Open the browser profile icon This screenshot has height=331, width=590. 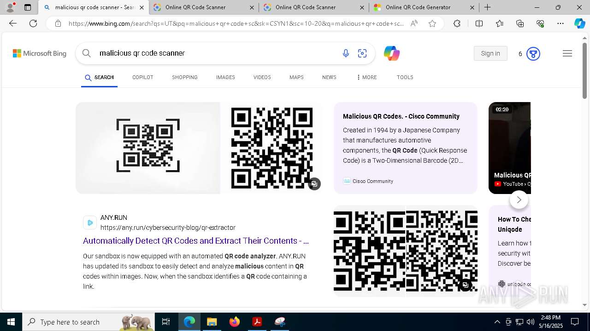pos(10,7)
